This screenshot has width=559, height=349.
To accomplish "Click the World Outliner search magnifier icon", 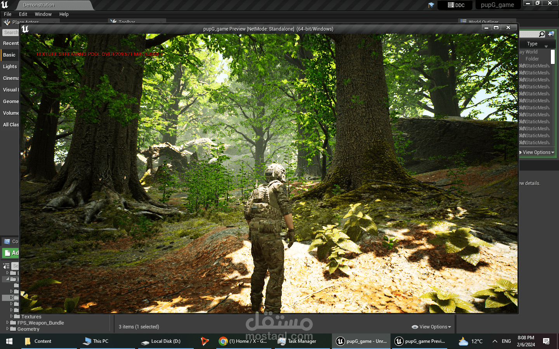I will click(x=542, y=34).
